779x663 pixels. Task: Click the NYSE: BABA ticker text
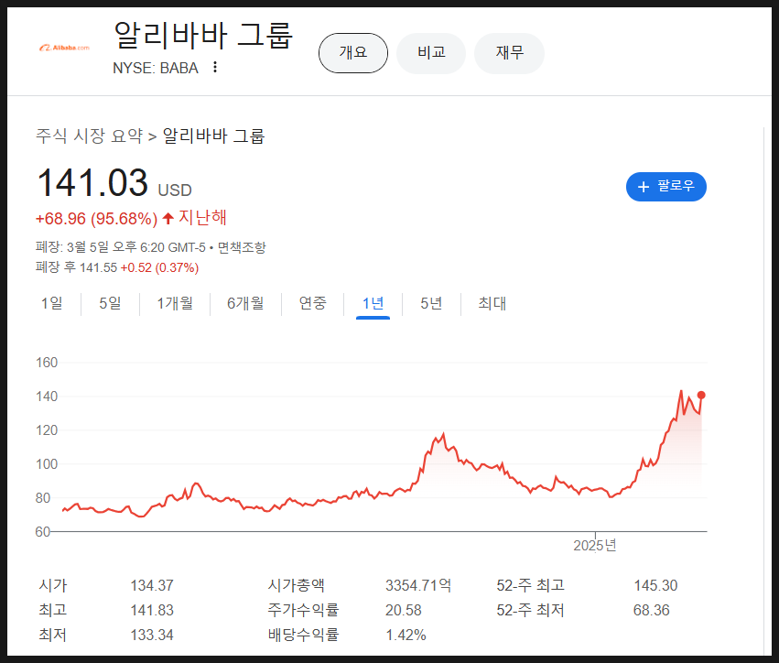pos(156,68)
